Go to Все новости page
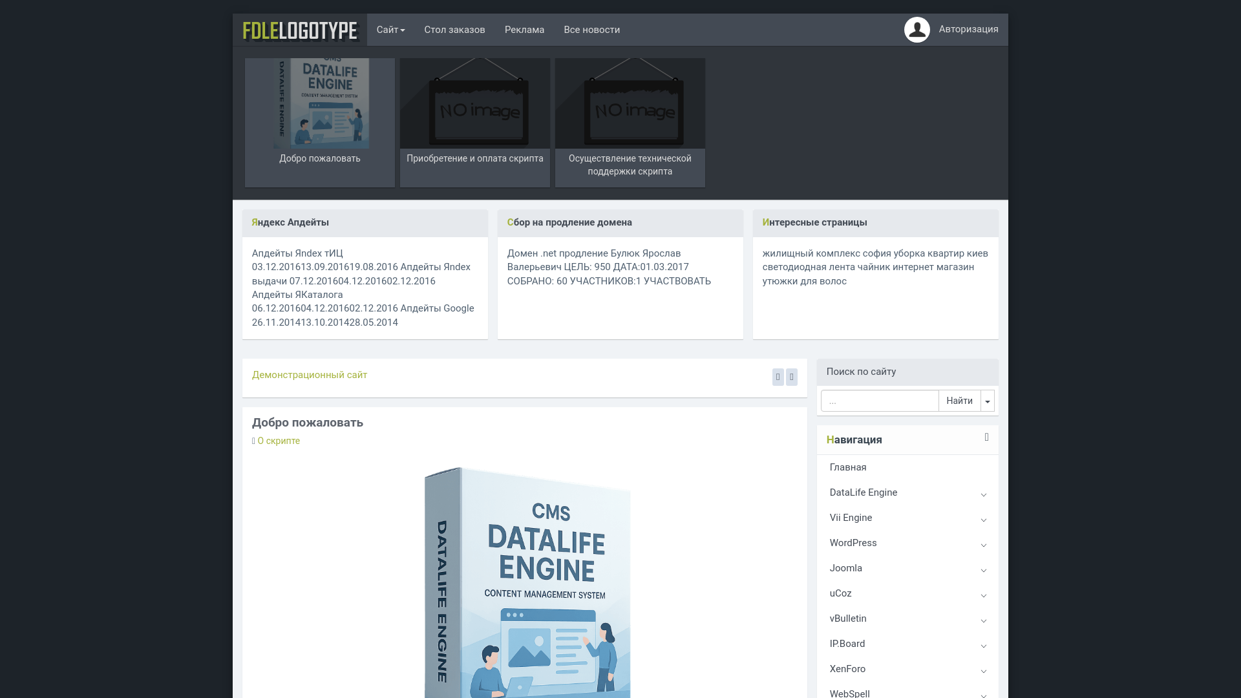 tap(591, 30)
